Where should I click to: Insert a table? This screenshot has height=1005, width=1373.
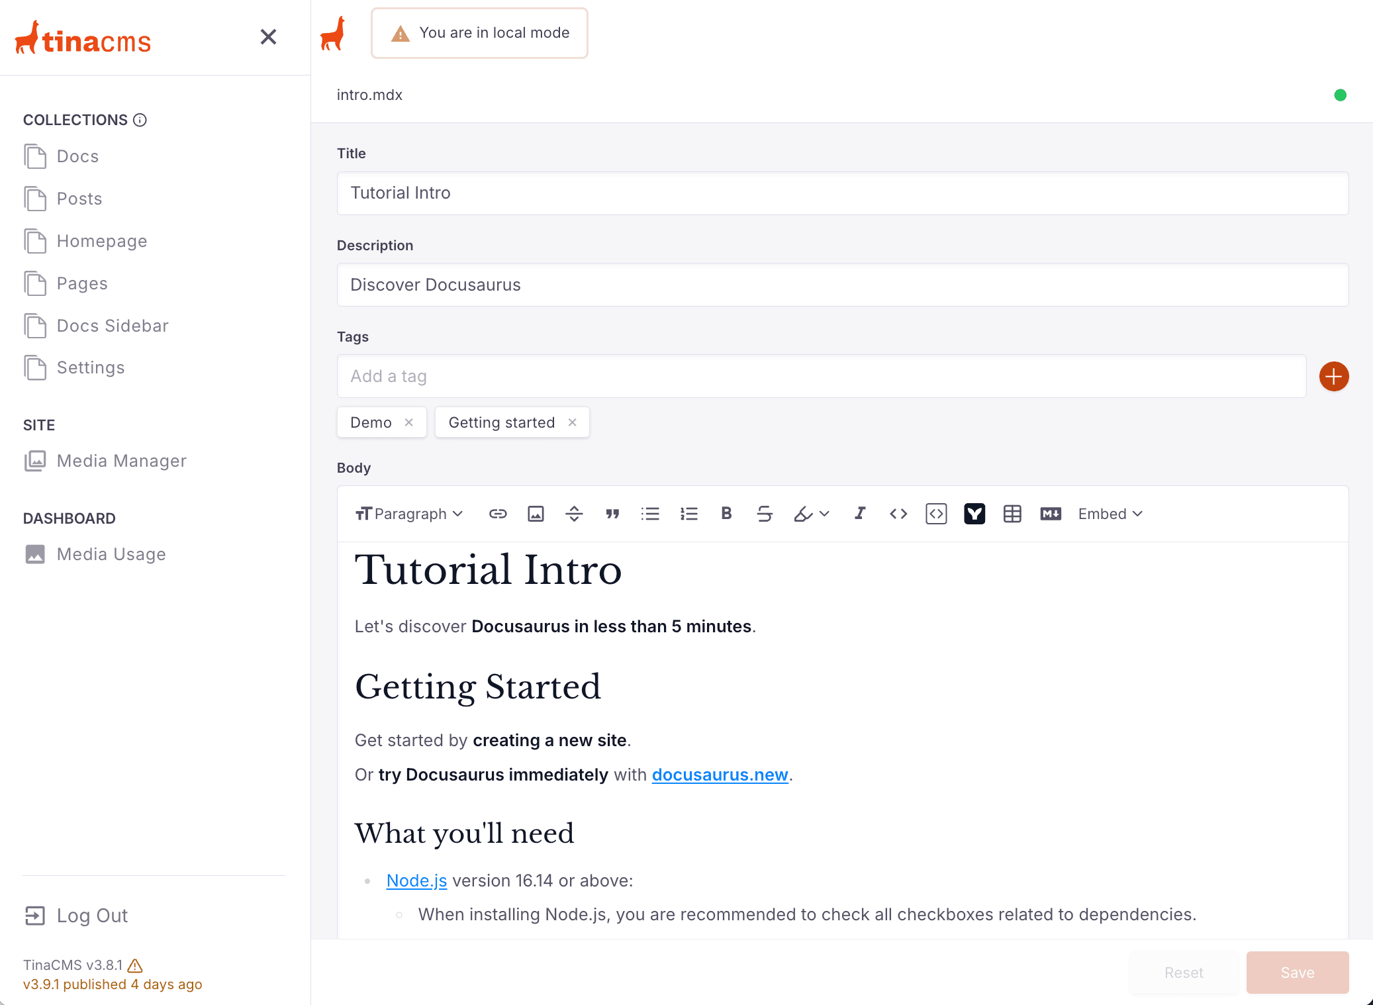(x=1012, y=514)
